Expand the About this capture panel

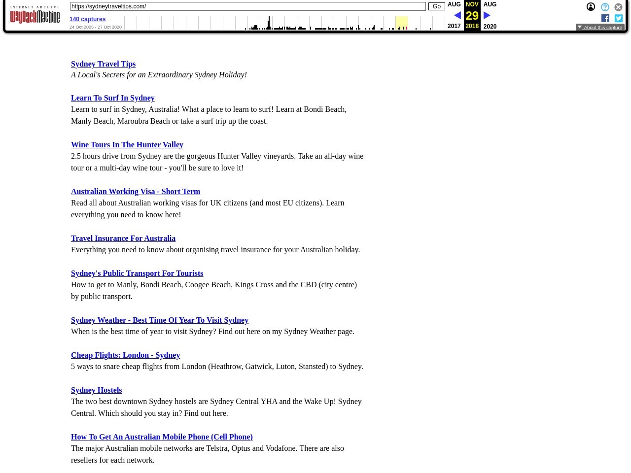point(600,28)
